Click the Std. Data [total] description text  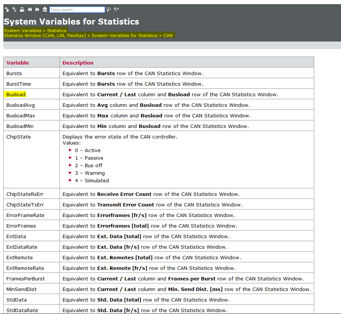[x=146, y=300]
